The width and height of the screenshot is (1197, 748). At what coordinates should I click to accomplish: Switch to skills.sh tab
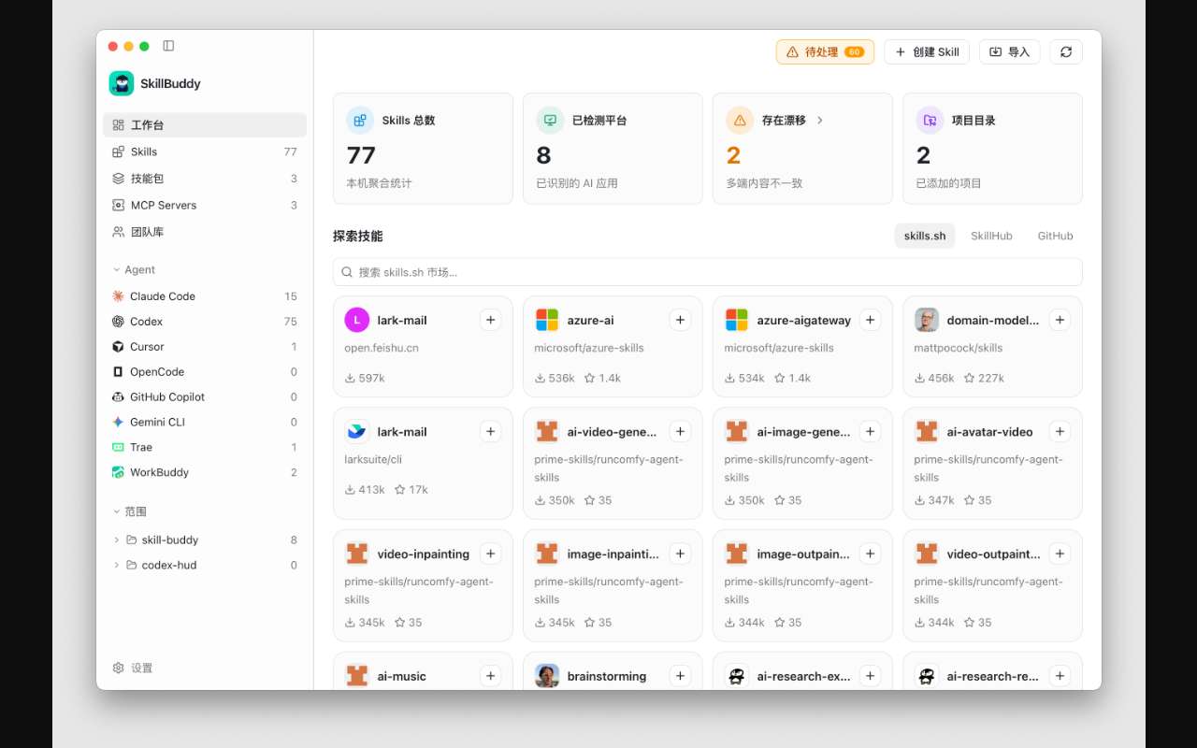(925, 237)
